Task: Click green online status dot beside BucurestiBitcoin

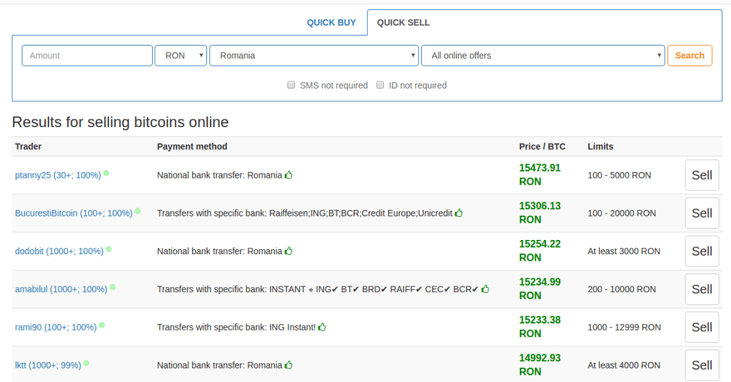Action: click(138, 211)
